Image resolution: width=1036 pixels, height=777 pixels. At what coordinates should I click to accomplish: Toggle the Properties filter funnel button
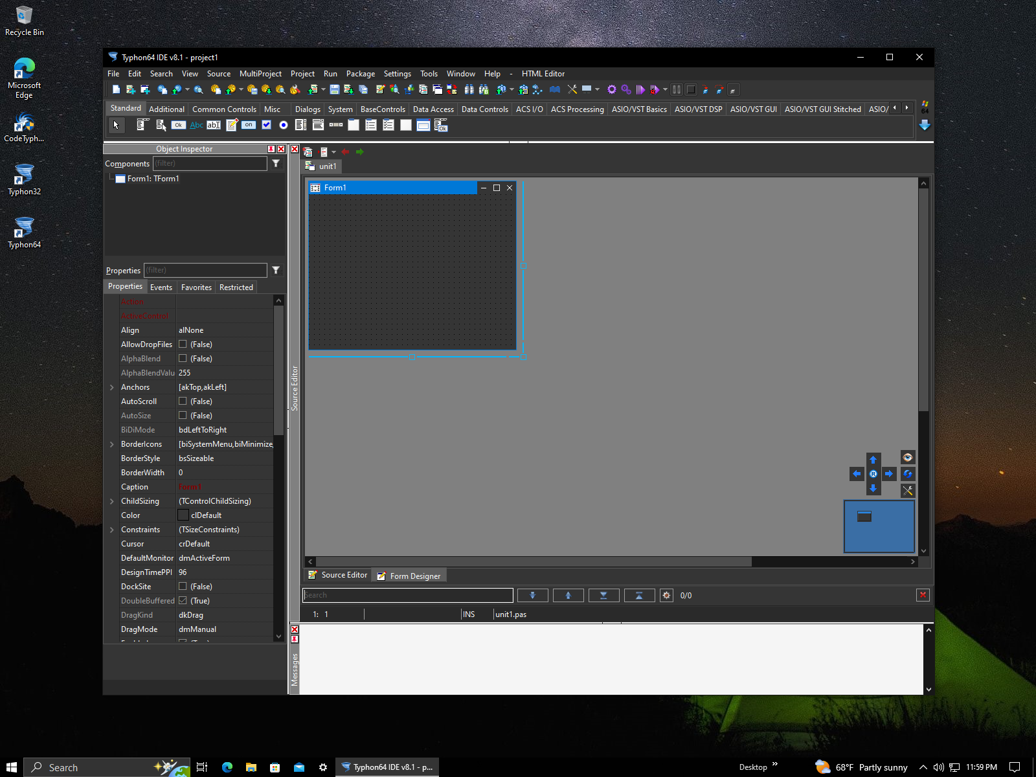tap(276, 270)
